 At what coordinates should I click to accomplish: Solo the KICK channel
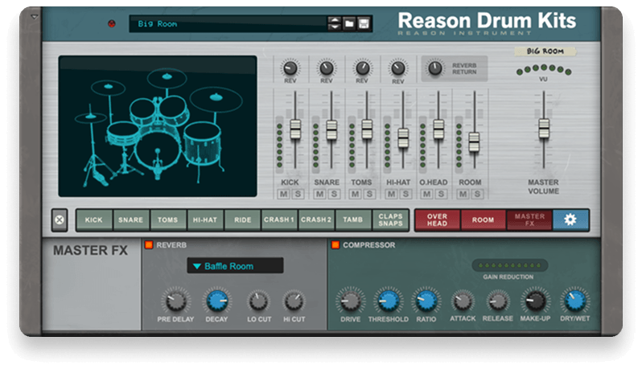(298, 195)
